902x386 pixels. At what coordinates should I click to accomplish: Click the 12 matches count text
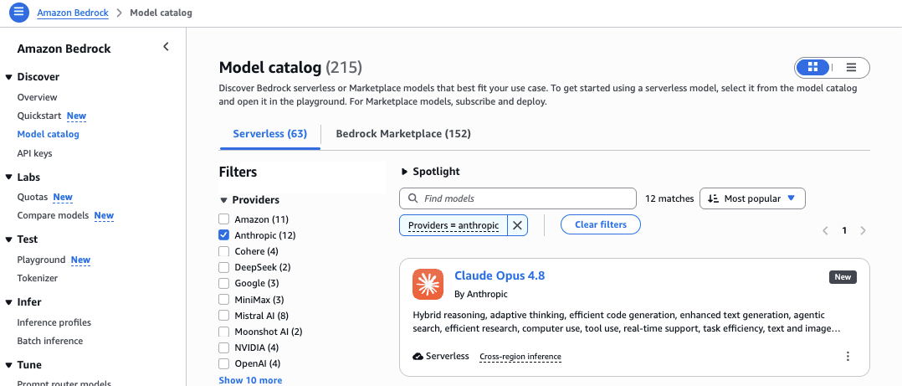669,198
